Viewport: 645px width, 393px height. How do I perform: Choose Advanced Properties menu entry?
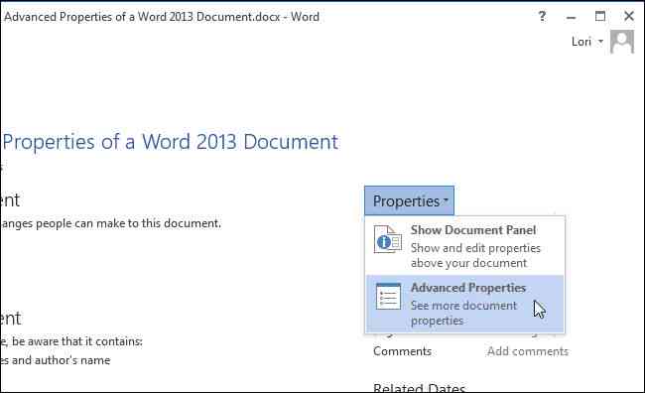coord(464,304)
